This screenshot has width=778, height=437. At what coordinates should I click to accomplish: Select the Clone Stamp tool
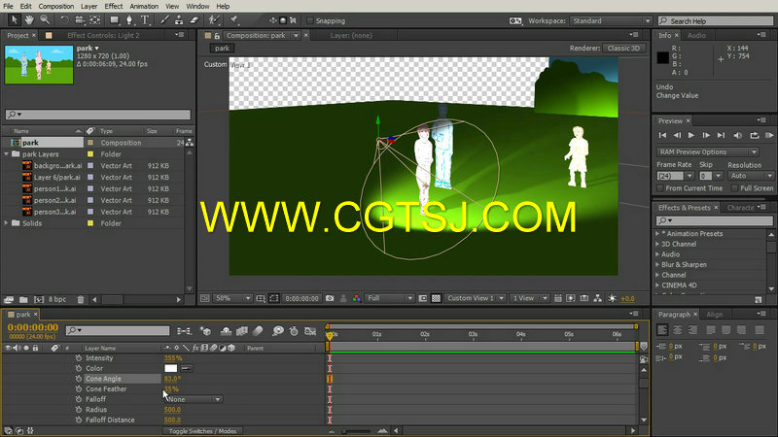[x=179, y=20]
